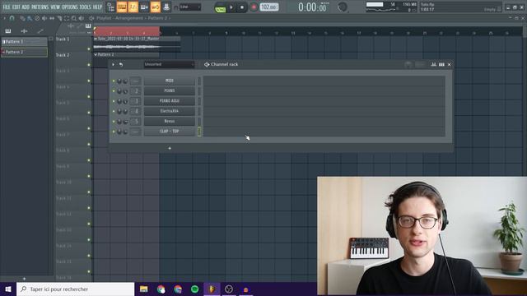Mute the MIDI channel green LED
This screenshot has height=296, width=527.
point(114,81)
